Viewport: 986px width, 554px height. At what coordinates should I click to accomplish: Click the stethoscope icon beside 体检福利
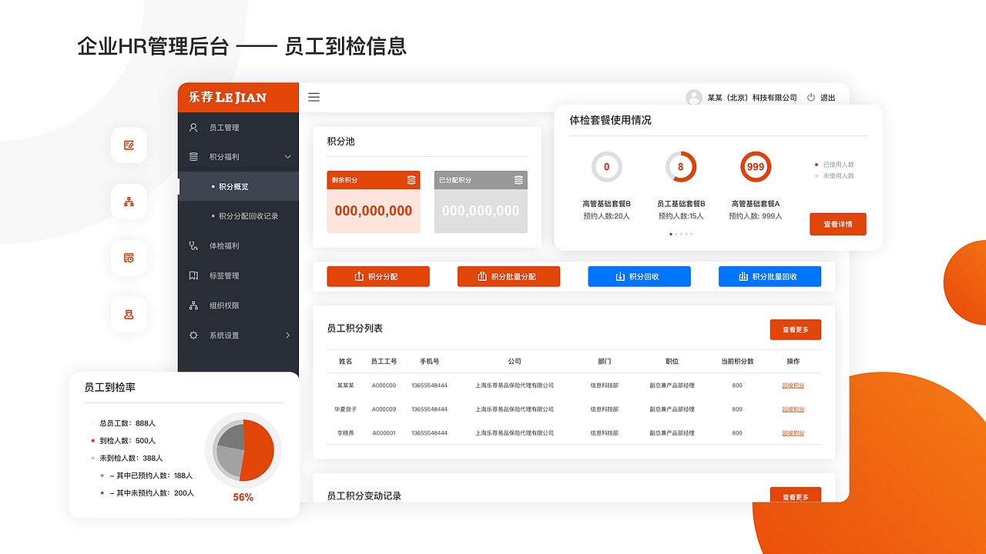click(193, 246)
